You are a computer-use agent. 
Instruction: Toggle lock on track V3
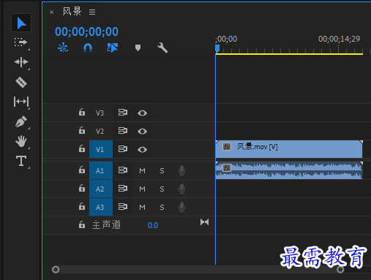[82, 113]
